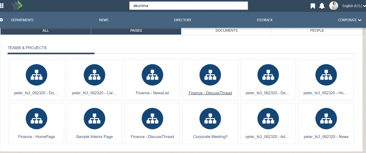This screenshot has width=366, height=153.
Task: Open the Departments navigation menu
Action: tap(22, 20)
